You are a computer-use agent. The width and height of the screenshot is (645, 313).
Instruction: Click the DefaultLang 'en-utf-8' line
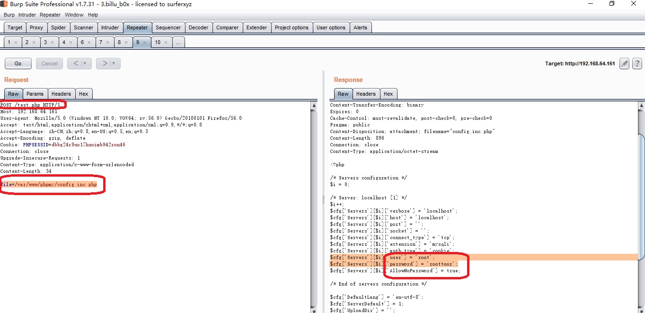point(377,297)
